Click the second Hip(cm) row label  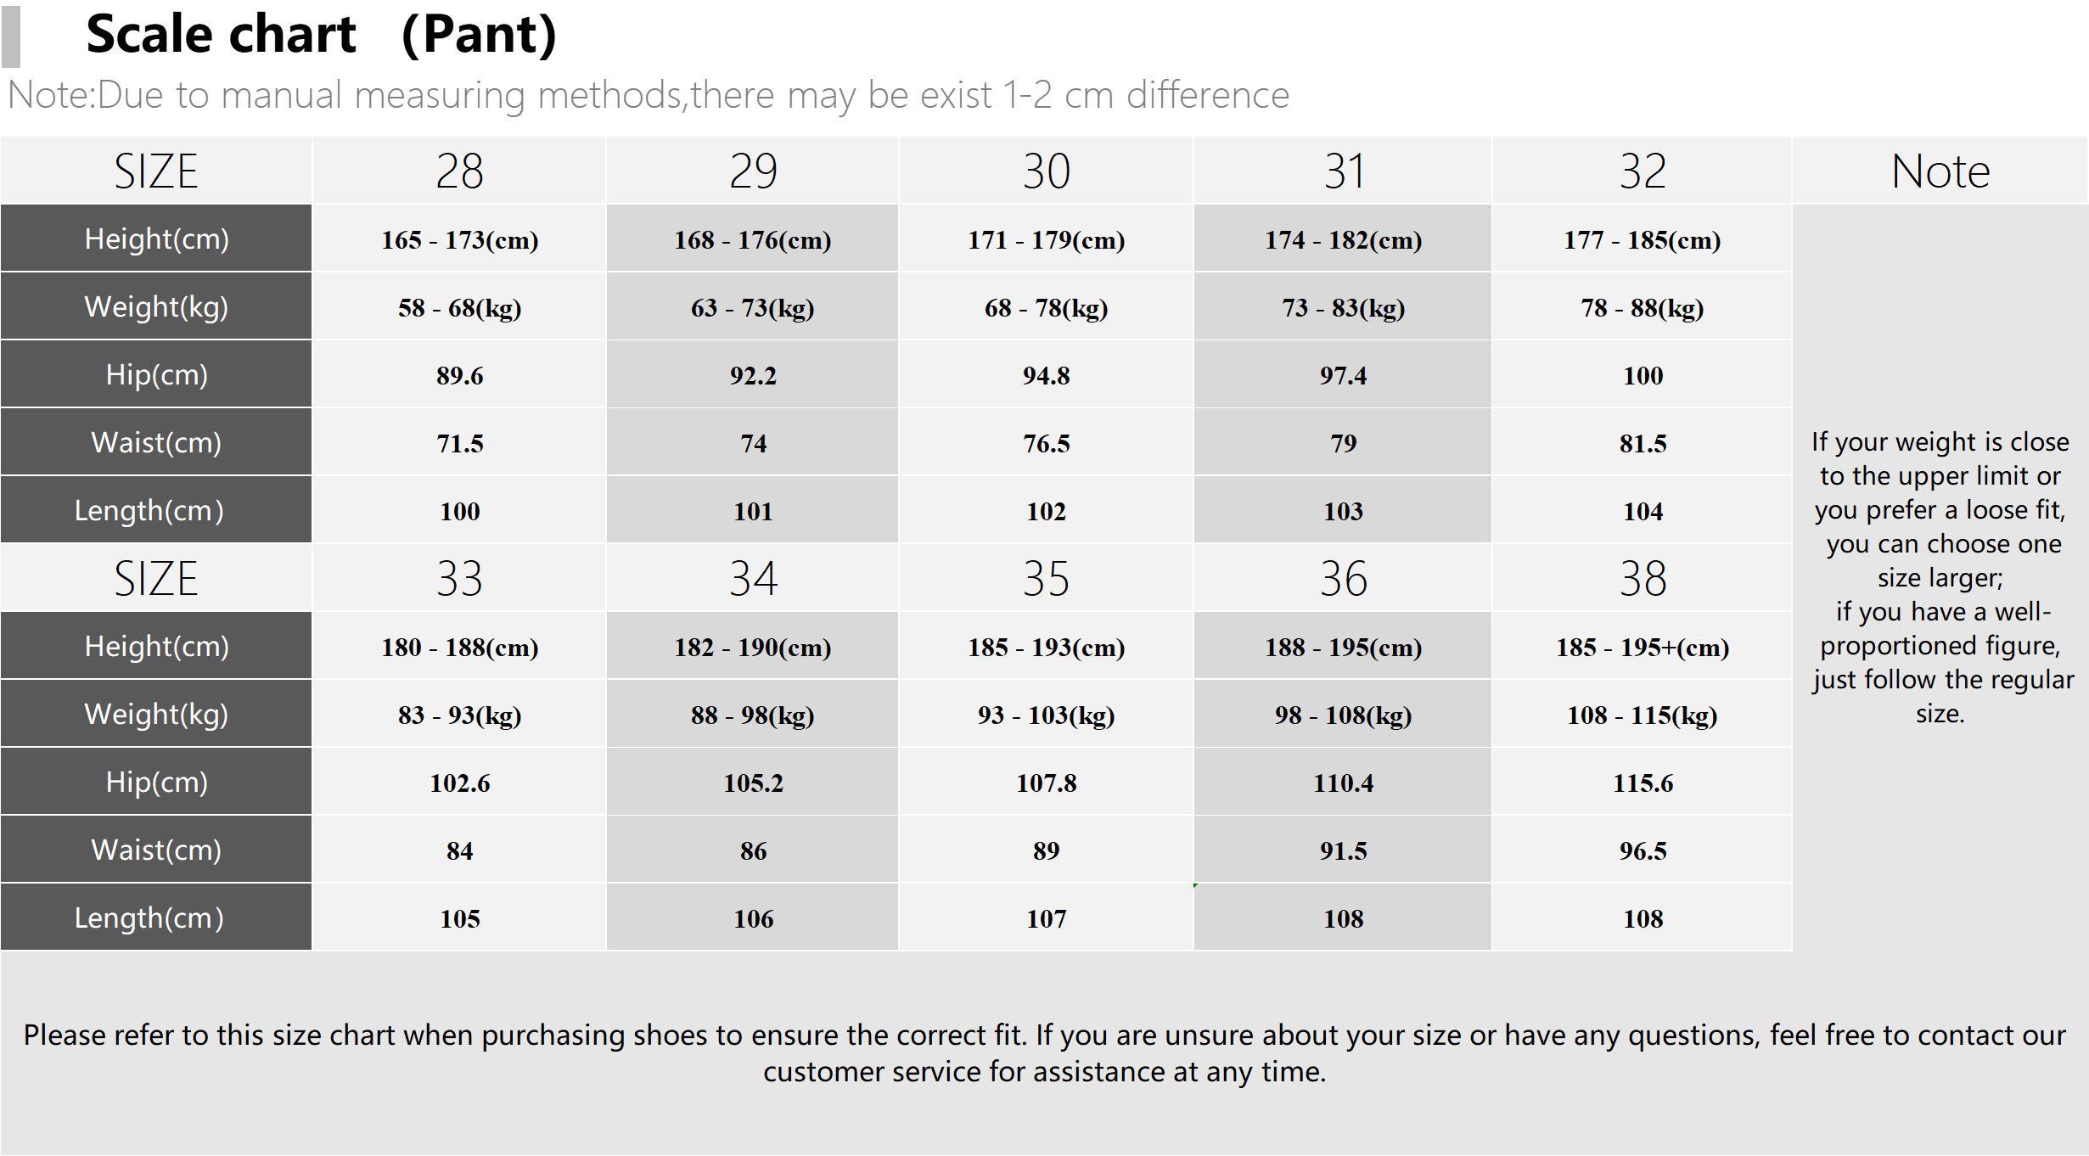point(156,782)
